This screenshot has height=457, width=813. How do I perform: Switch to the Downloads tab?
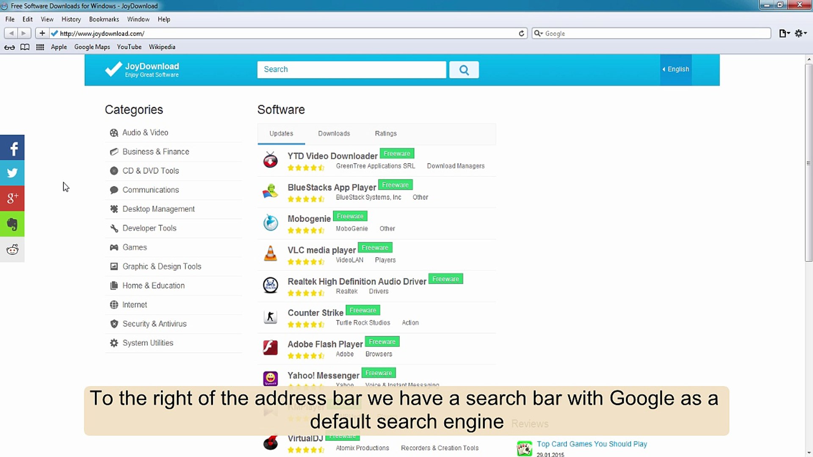pyautogui.click(x=334, y=133)
